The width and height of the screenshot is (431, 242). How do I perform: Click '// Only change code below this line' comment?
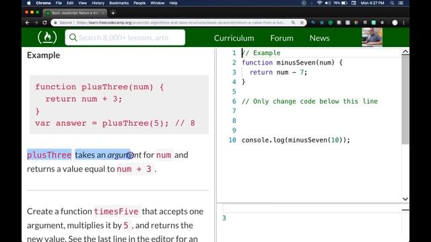(310, 102)
